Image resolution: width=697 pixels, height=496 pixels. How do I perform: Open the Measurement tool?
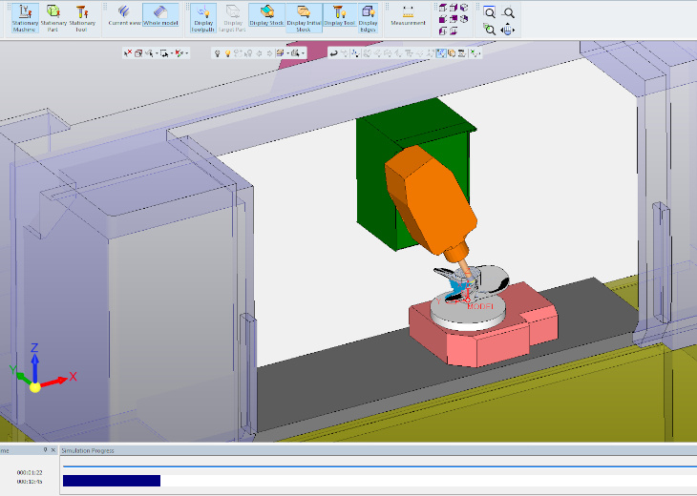click(408, 16)
